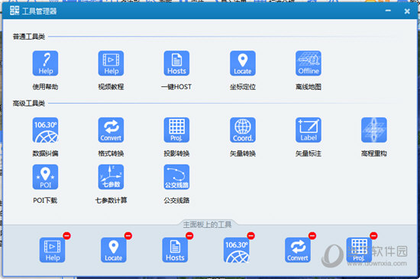Select the 矢量标注 Label tool
Viewport: 420px width, 279px height.
pos(309,130)
